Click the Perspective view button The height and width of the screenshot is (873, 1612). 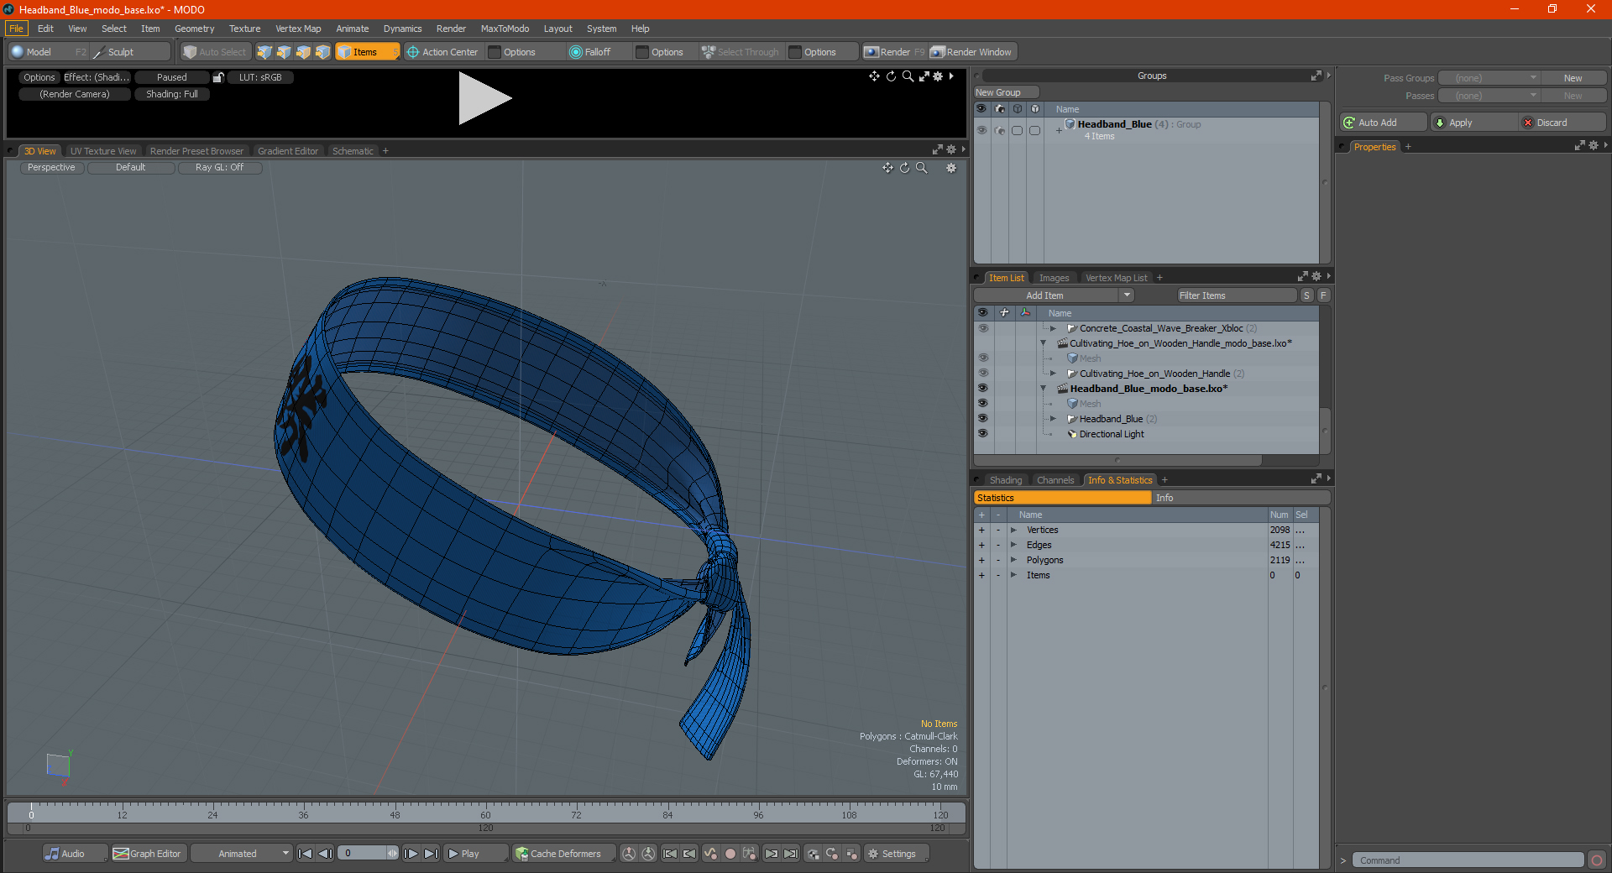click(x=51, y=168)
